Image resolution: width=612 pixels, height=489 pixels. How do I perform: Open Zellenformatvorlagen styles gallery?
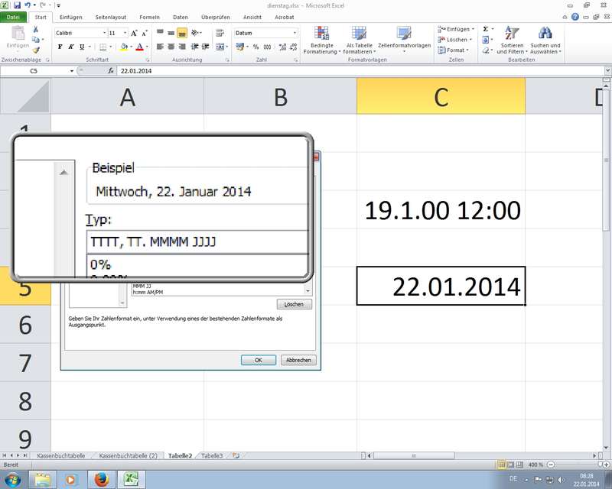point(405,40)
